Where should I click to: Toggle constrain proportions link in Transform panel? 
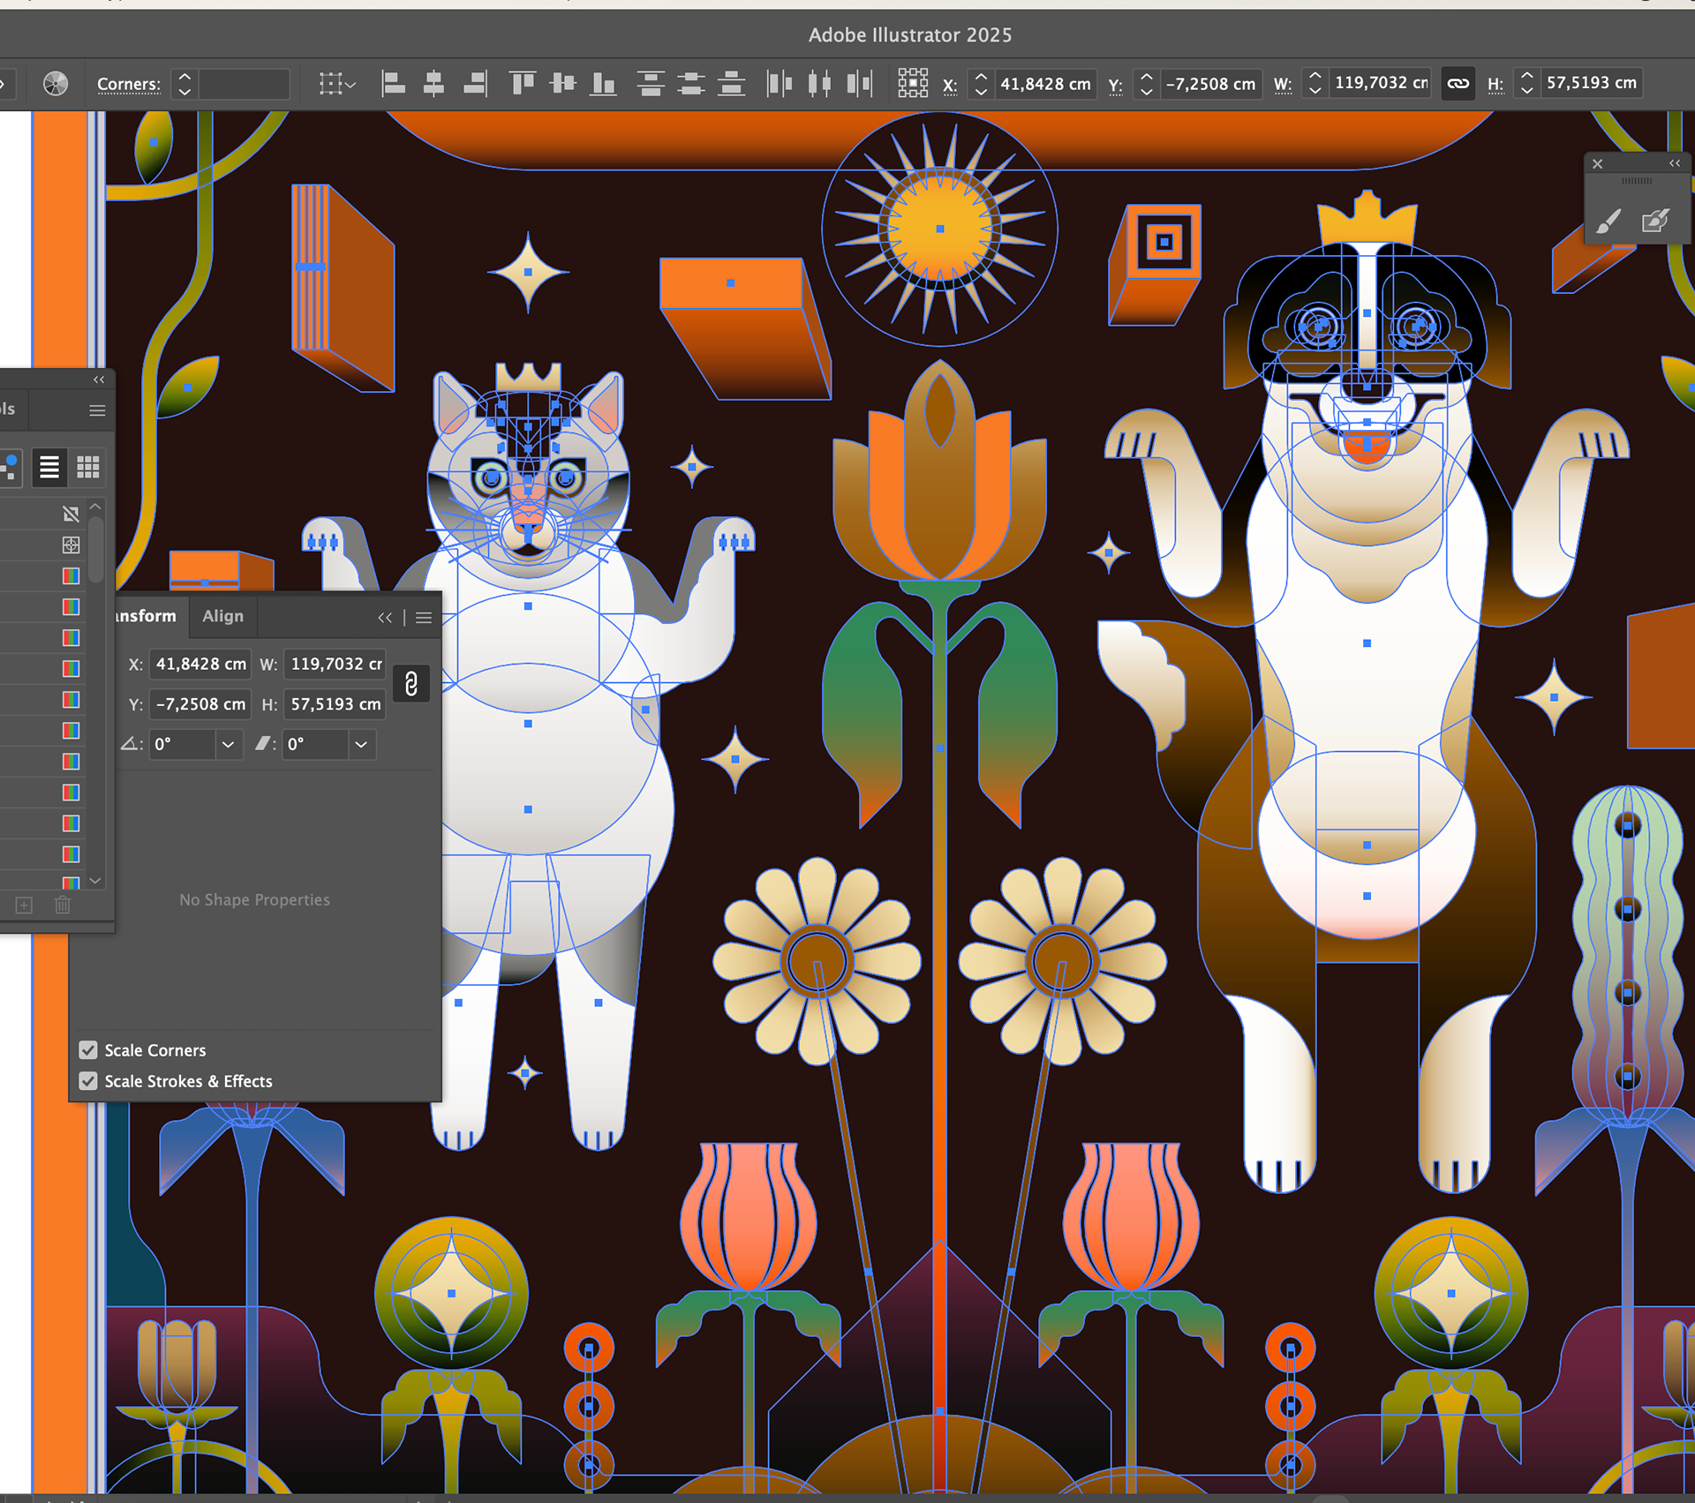point(411,684)
